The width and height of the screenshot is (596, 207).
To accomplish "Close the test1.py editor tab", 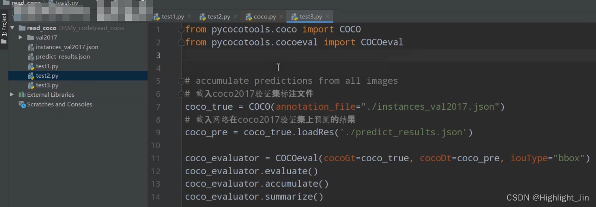I will [190, 17].
